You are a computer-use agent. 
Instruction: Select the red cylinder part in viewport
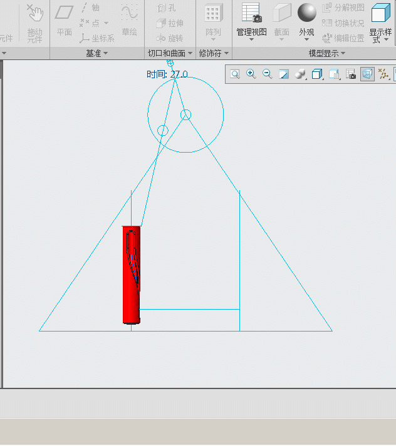132,275
